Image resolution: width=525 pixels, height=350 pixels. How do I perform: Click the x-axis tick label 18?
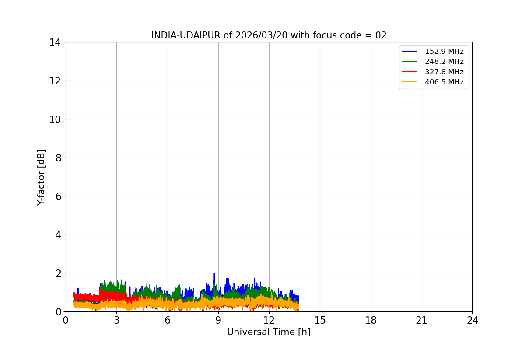pos(371,320)
